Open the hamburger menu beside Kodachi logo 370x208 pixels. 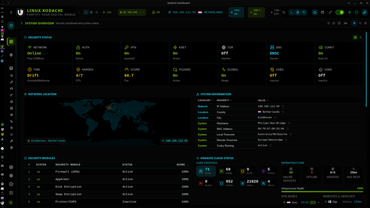pyautogui.click(x=11, y=12)
